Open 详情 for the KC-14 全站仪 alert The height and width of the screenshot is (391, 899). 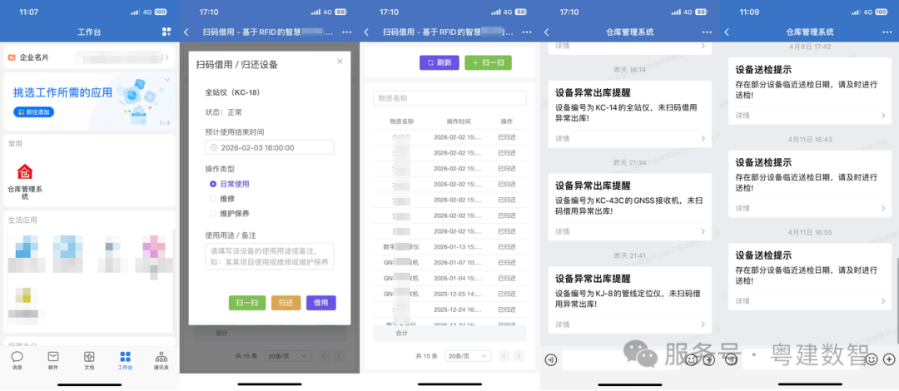tap(629, 138)
